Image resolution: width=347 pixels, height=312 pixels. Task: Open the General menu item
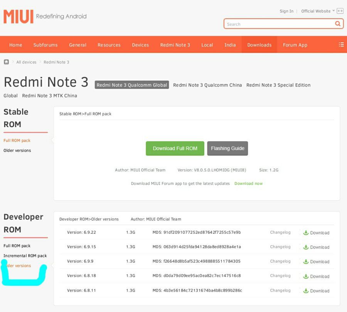coord(77,45)
